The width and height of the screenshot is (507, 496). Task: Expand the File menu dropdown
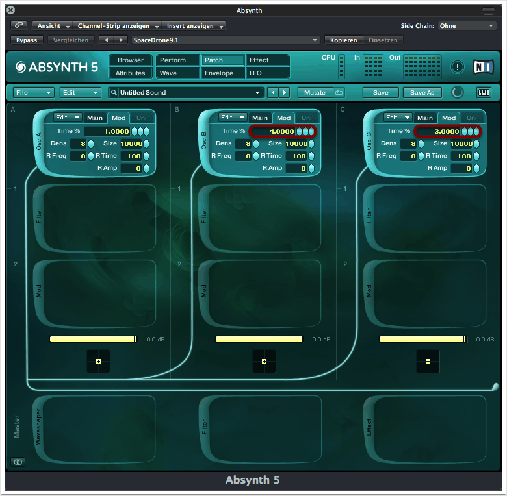click(32, 93)
